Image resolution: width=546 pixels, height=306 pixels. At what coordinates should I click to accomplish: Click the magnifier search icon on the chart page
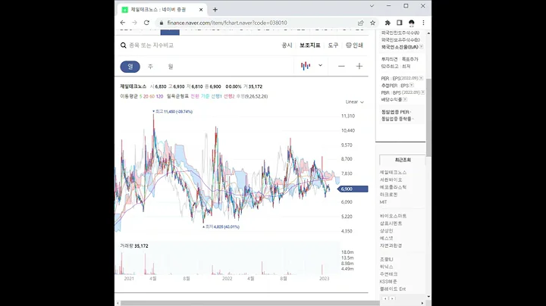coord(124,45)
